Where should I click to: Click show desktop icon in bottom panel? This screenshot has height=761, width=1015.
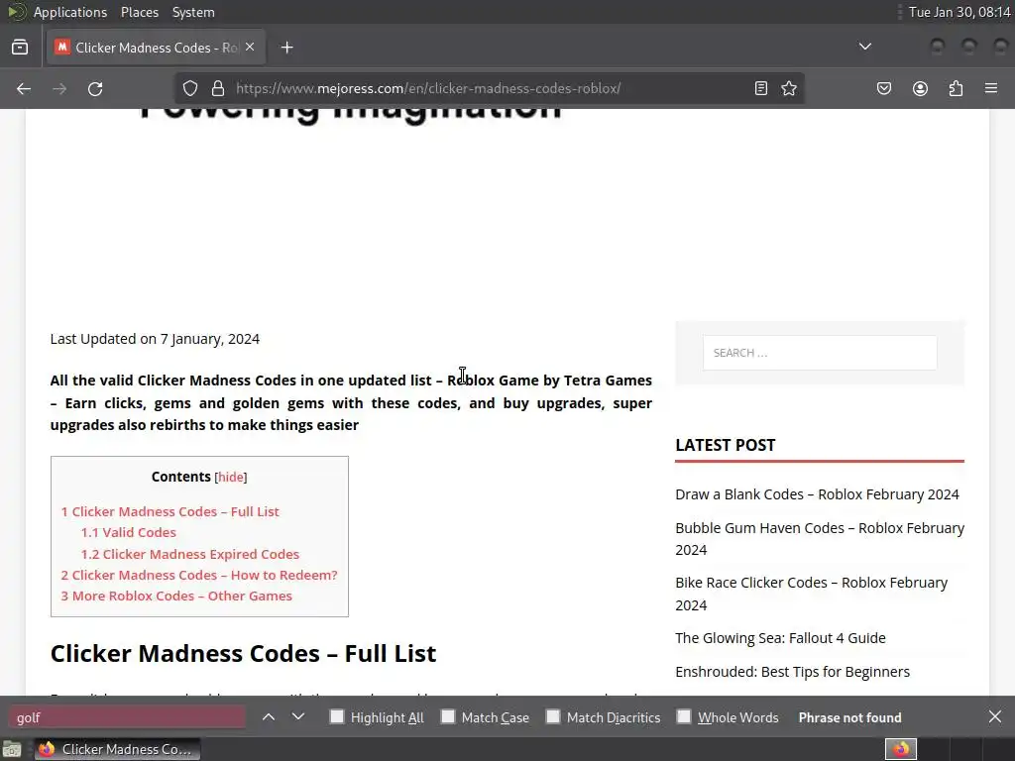(12, 749)
